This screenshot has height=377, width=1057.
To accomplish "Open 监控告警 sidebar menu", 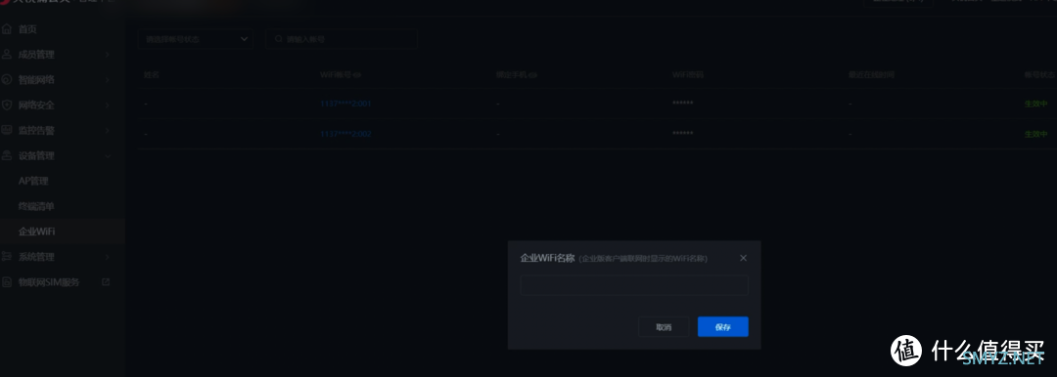I will (x=36, y=131).
